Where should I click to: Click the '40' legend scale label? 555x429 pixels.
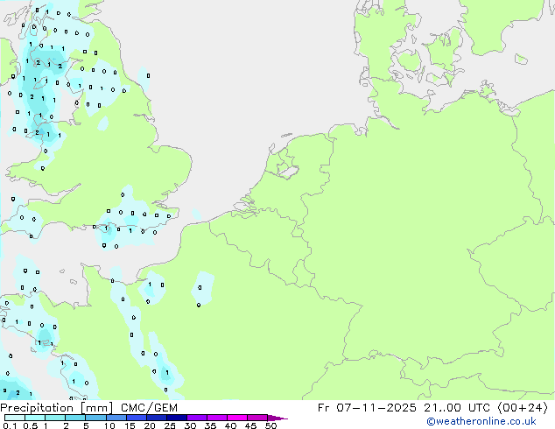click(x=230, y=425)
